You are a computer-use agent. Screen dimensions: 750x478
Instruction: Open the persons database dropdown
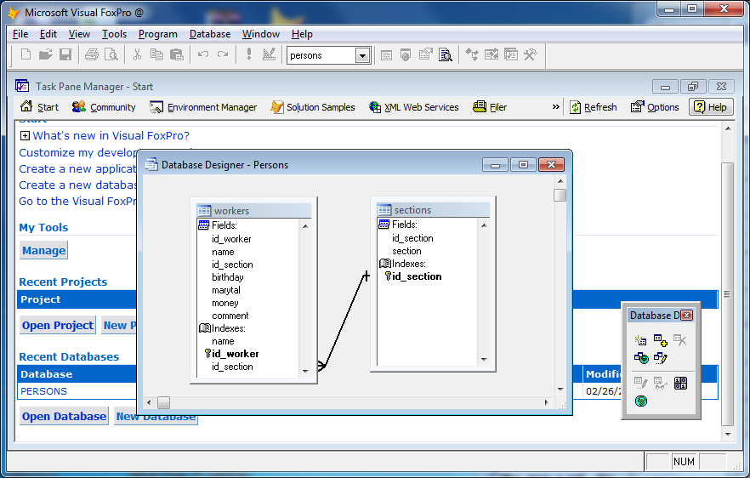[x=362, y=55]
